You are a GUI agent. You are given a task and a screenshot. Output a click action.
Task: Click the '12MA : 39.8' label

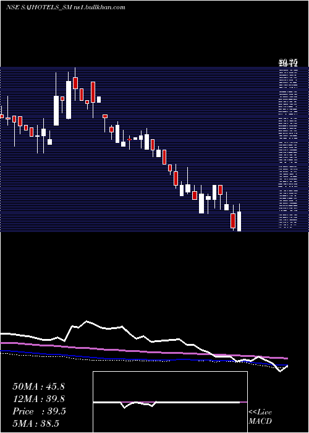point(38,399)
